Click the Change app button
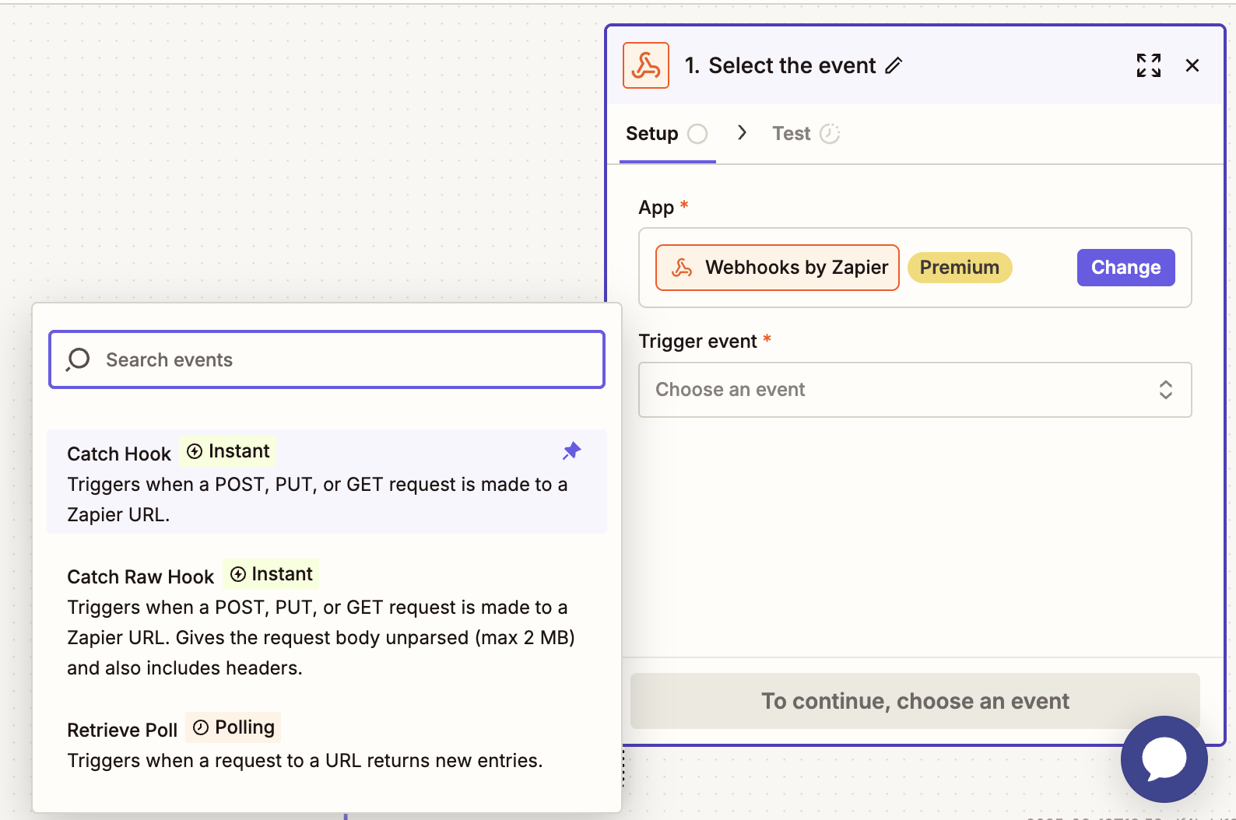The width and height of the screenshot is (1236, 820). pyautogui.click(x=1125, y=268)
